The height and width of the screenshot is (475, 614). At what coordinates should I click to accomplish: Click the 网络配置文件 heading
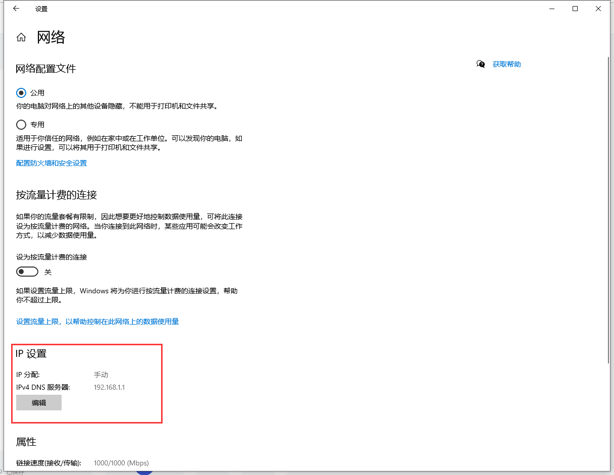tap(46, 69)
